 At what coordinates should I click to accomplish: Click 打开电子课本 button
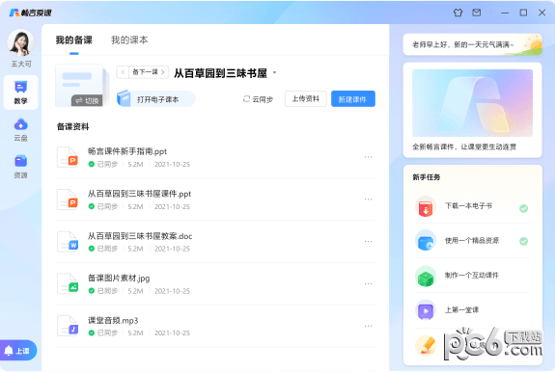(x=156, y=99)
